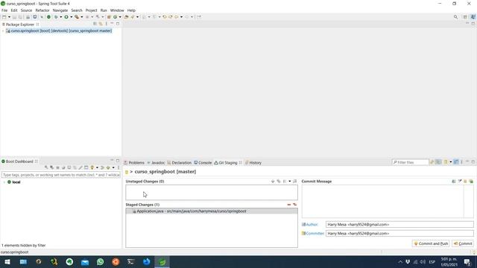Viewport: 477px width, 268px height.
Task: Focus the Filter files search box
Action: [x=410, y=162]
